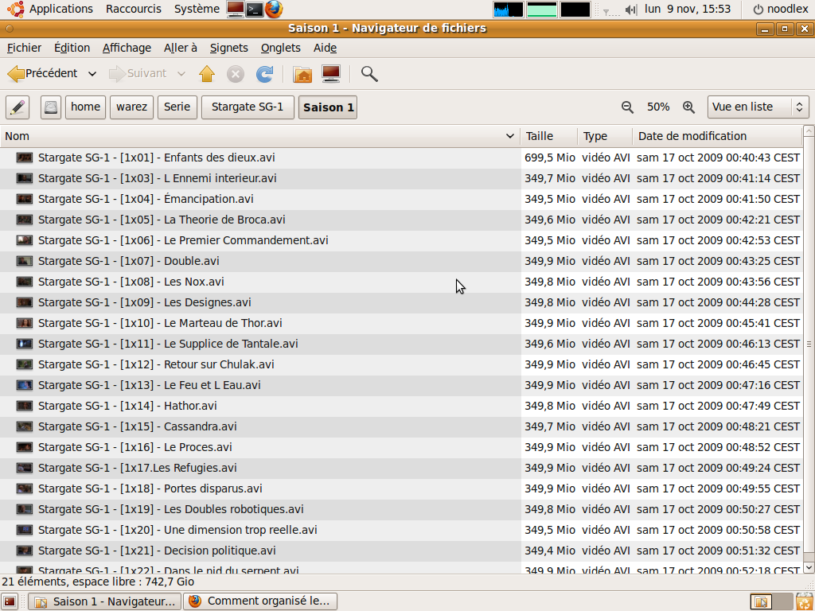Click the search magnifier icon
Viewport: 815px width, 611px height.
[369, 74]
